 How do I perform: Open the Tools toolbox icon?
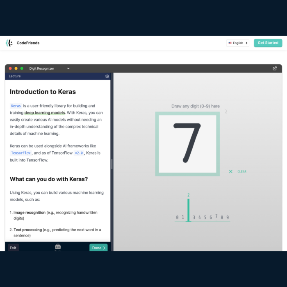coord(58,247)
